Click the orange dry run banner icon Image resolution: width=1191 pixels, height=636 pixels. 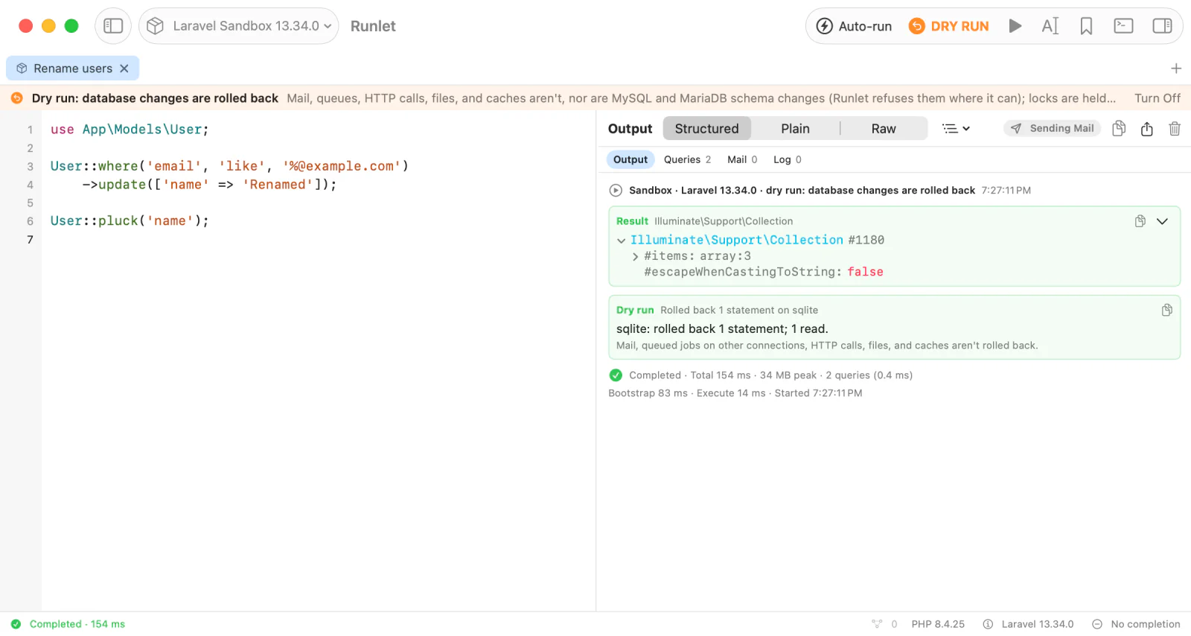[x=16, y=98]
